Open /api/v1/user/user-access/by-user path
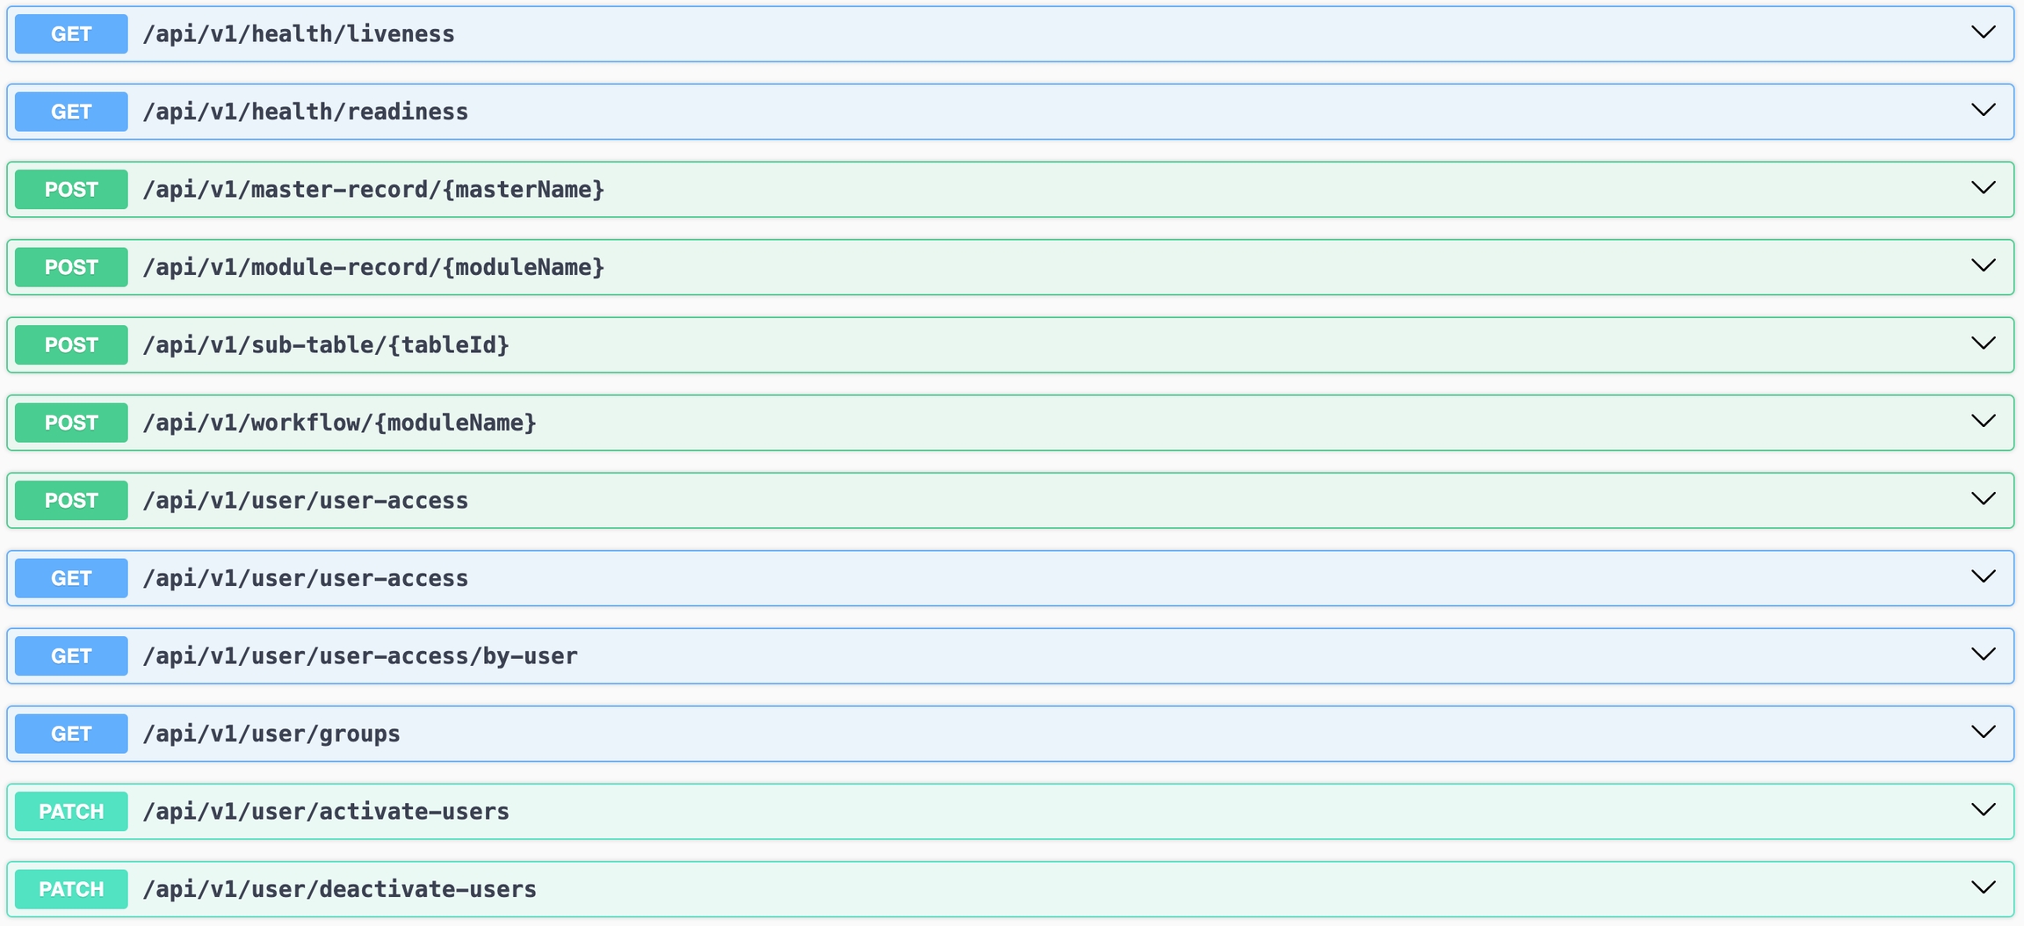 coord(360,656)
